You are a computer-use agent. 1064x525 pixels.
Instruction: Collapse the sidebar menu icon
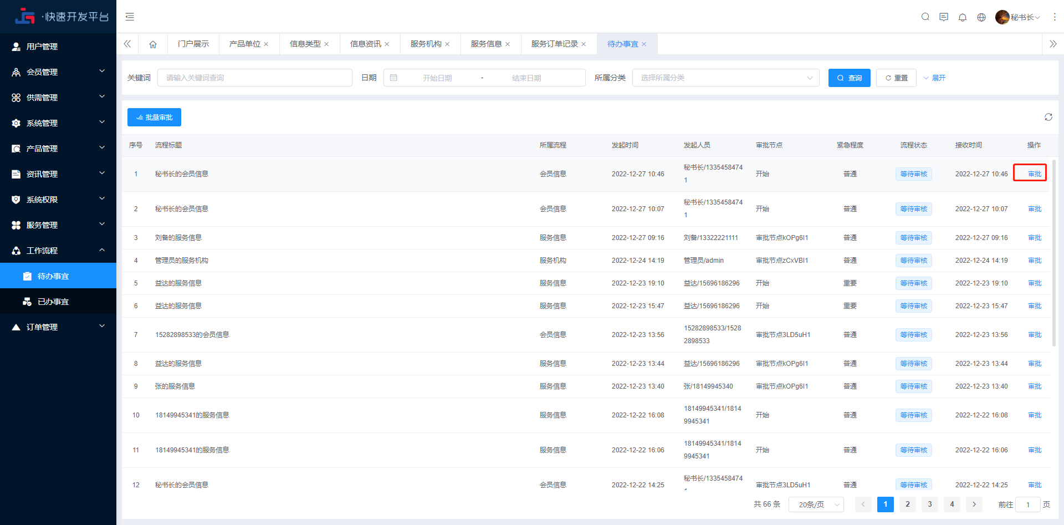(x=130, y=17)
